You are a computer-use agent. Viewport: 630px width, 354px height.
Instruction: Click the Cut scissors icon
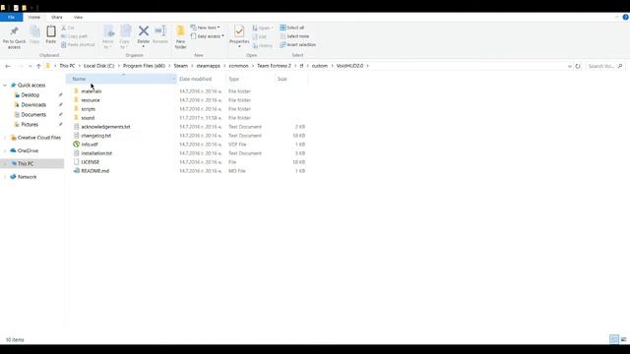tap(63, 28)
